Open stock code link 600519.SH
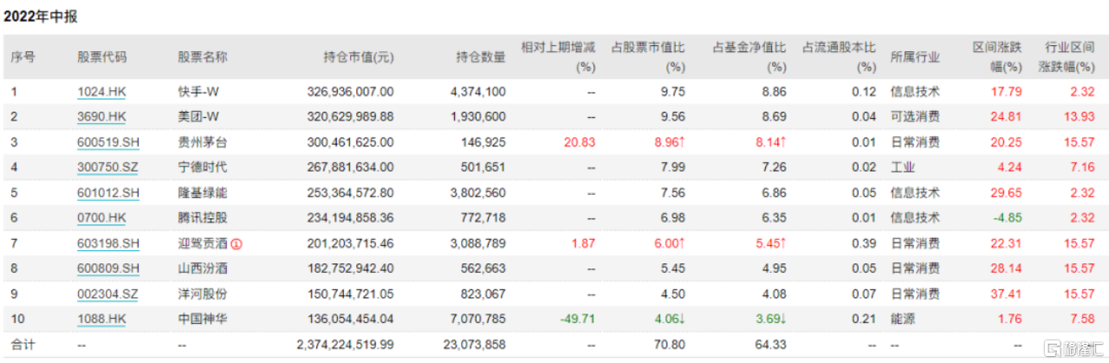The image size is (1109, 363). pos(108,142)
